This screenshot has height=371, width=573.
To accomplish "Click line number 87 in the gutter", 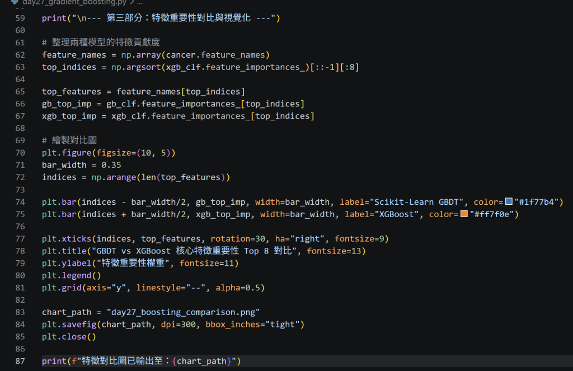I will point(20,361).
